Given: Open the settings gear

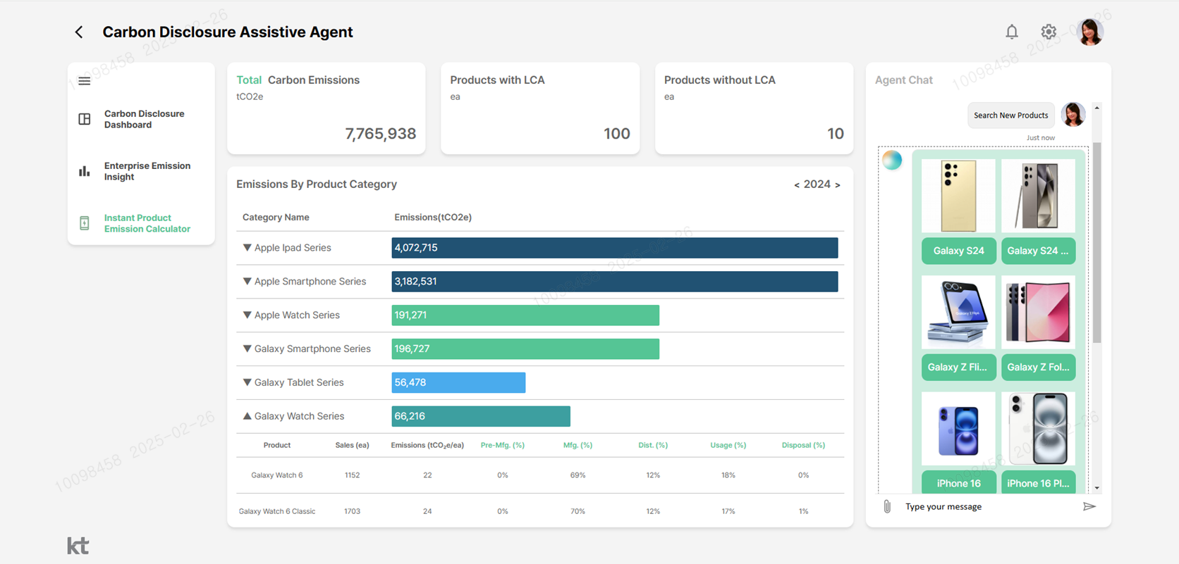Looking at the screenshot, I should 1049,32.
